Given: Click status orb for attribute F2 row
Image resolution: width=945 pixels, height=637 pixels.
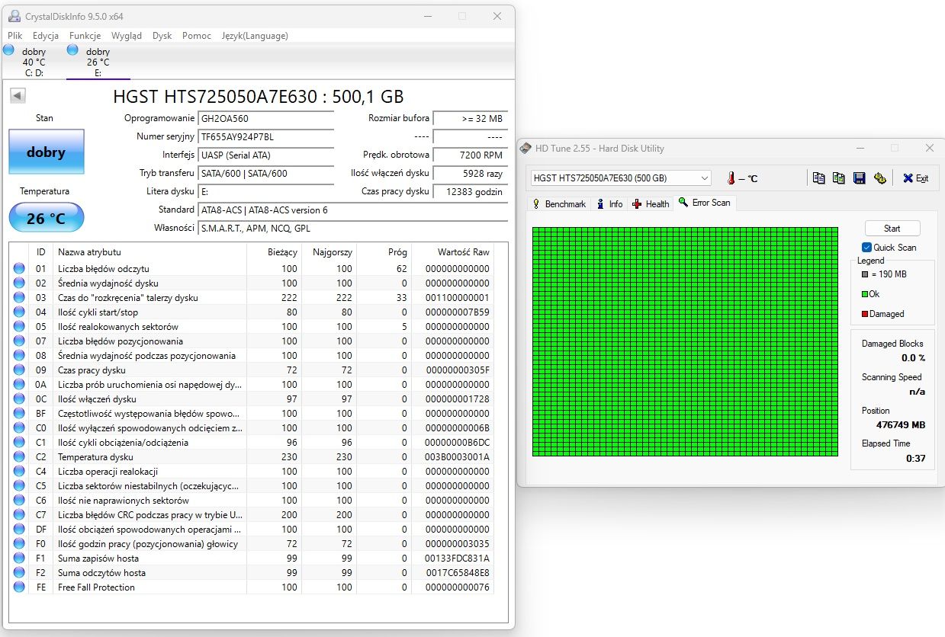Looking at the screenshot, I should (19, 572).
